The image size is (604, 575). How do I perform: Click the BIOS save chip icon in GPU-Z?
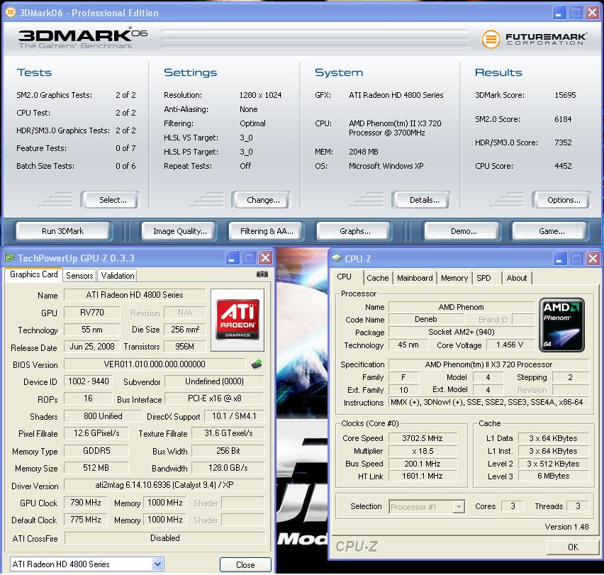click(x=257, y=364)
